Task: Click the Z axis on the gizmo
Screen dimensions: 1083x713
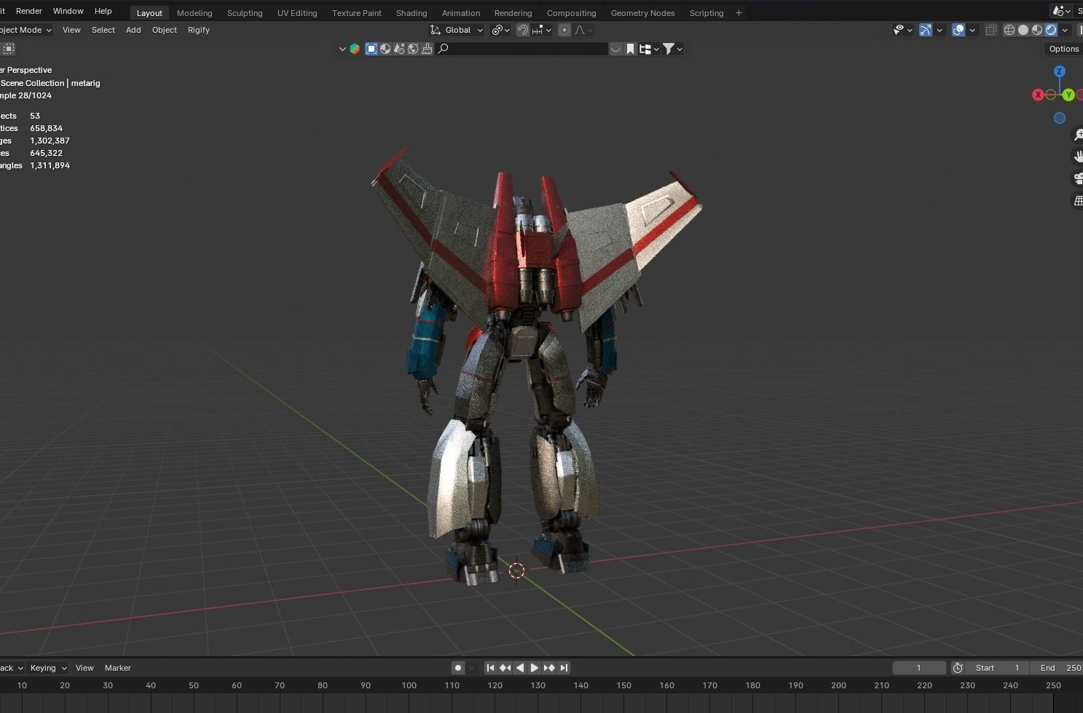Action: [x=1060, y=71]
